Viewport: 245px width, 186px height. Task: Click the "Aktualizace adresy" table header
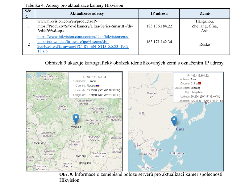[x=87, y=14]
